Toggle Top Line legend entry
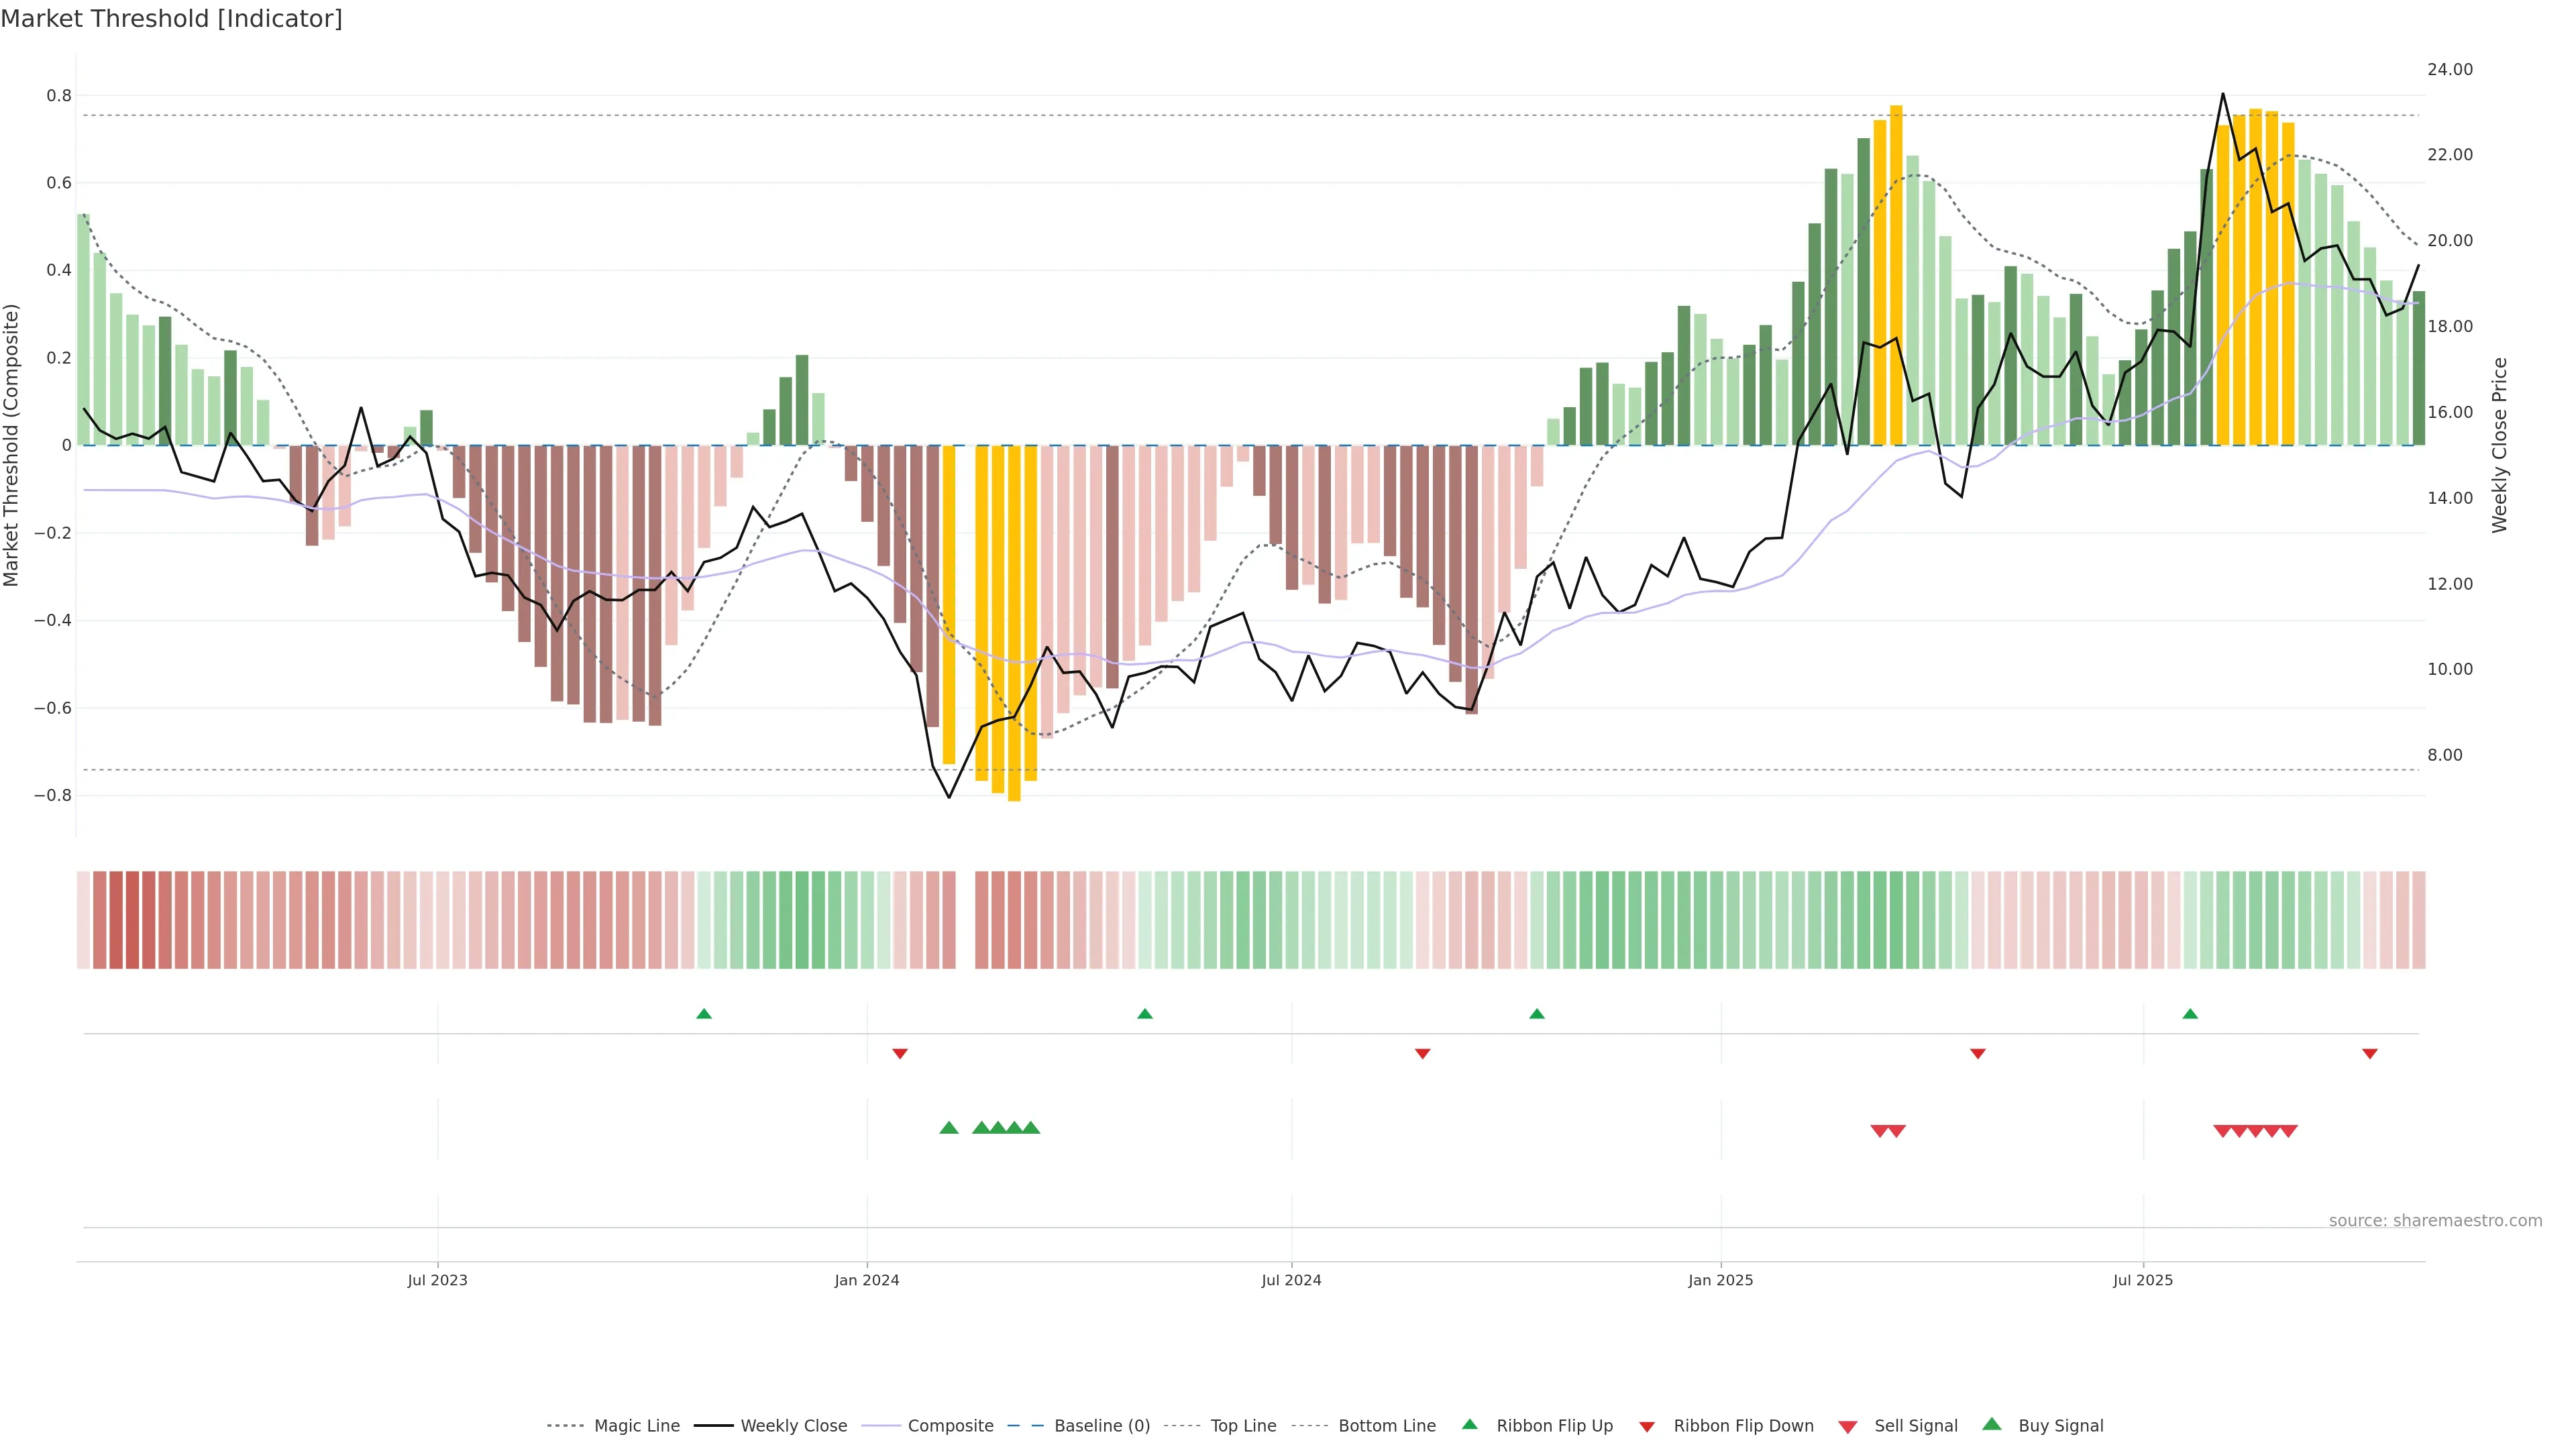The image size is (2576, 1449). (1243, 1426)
